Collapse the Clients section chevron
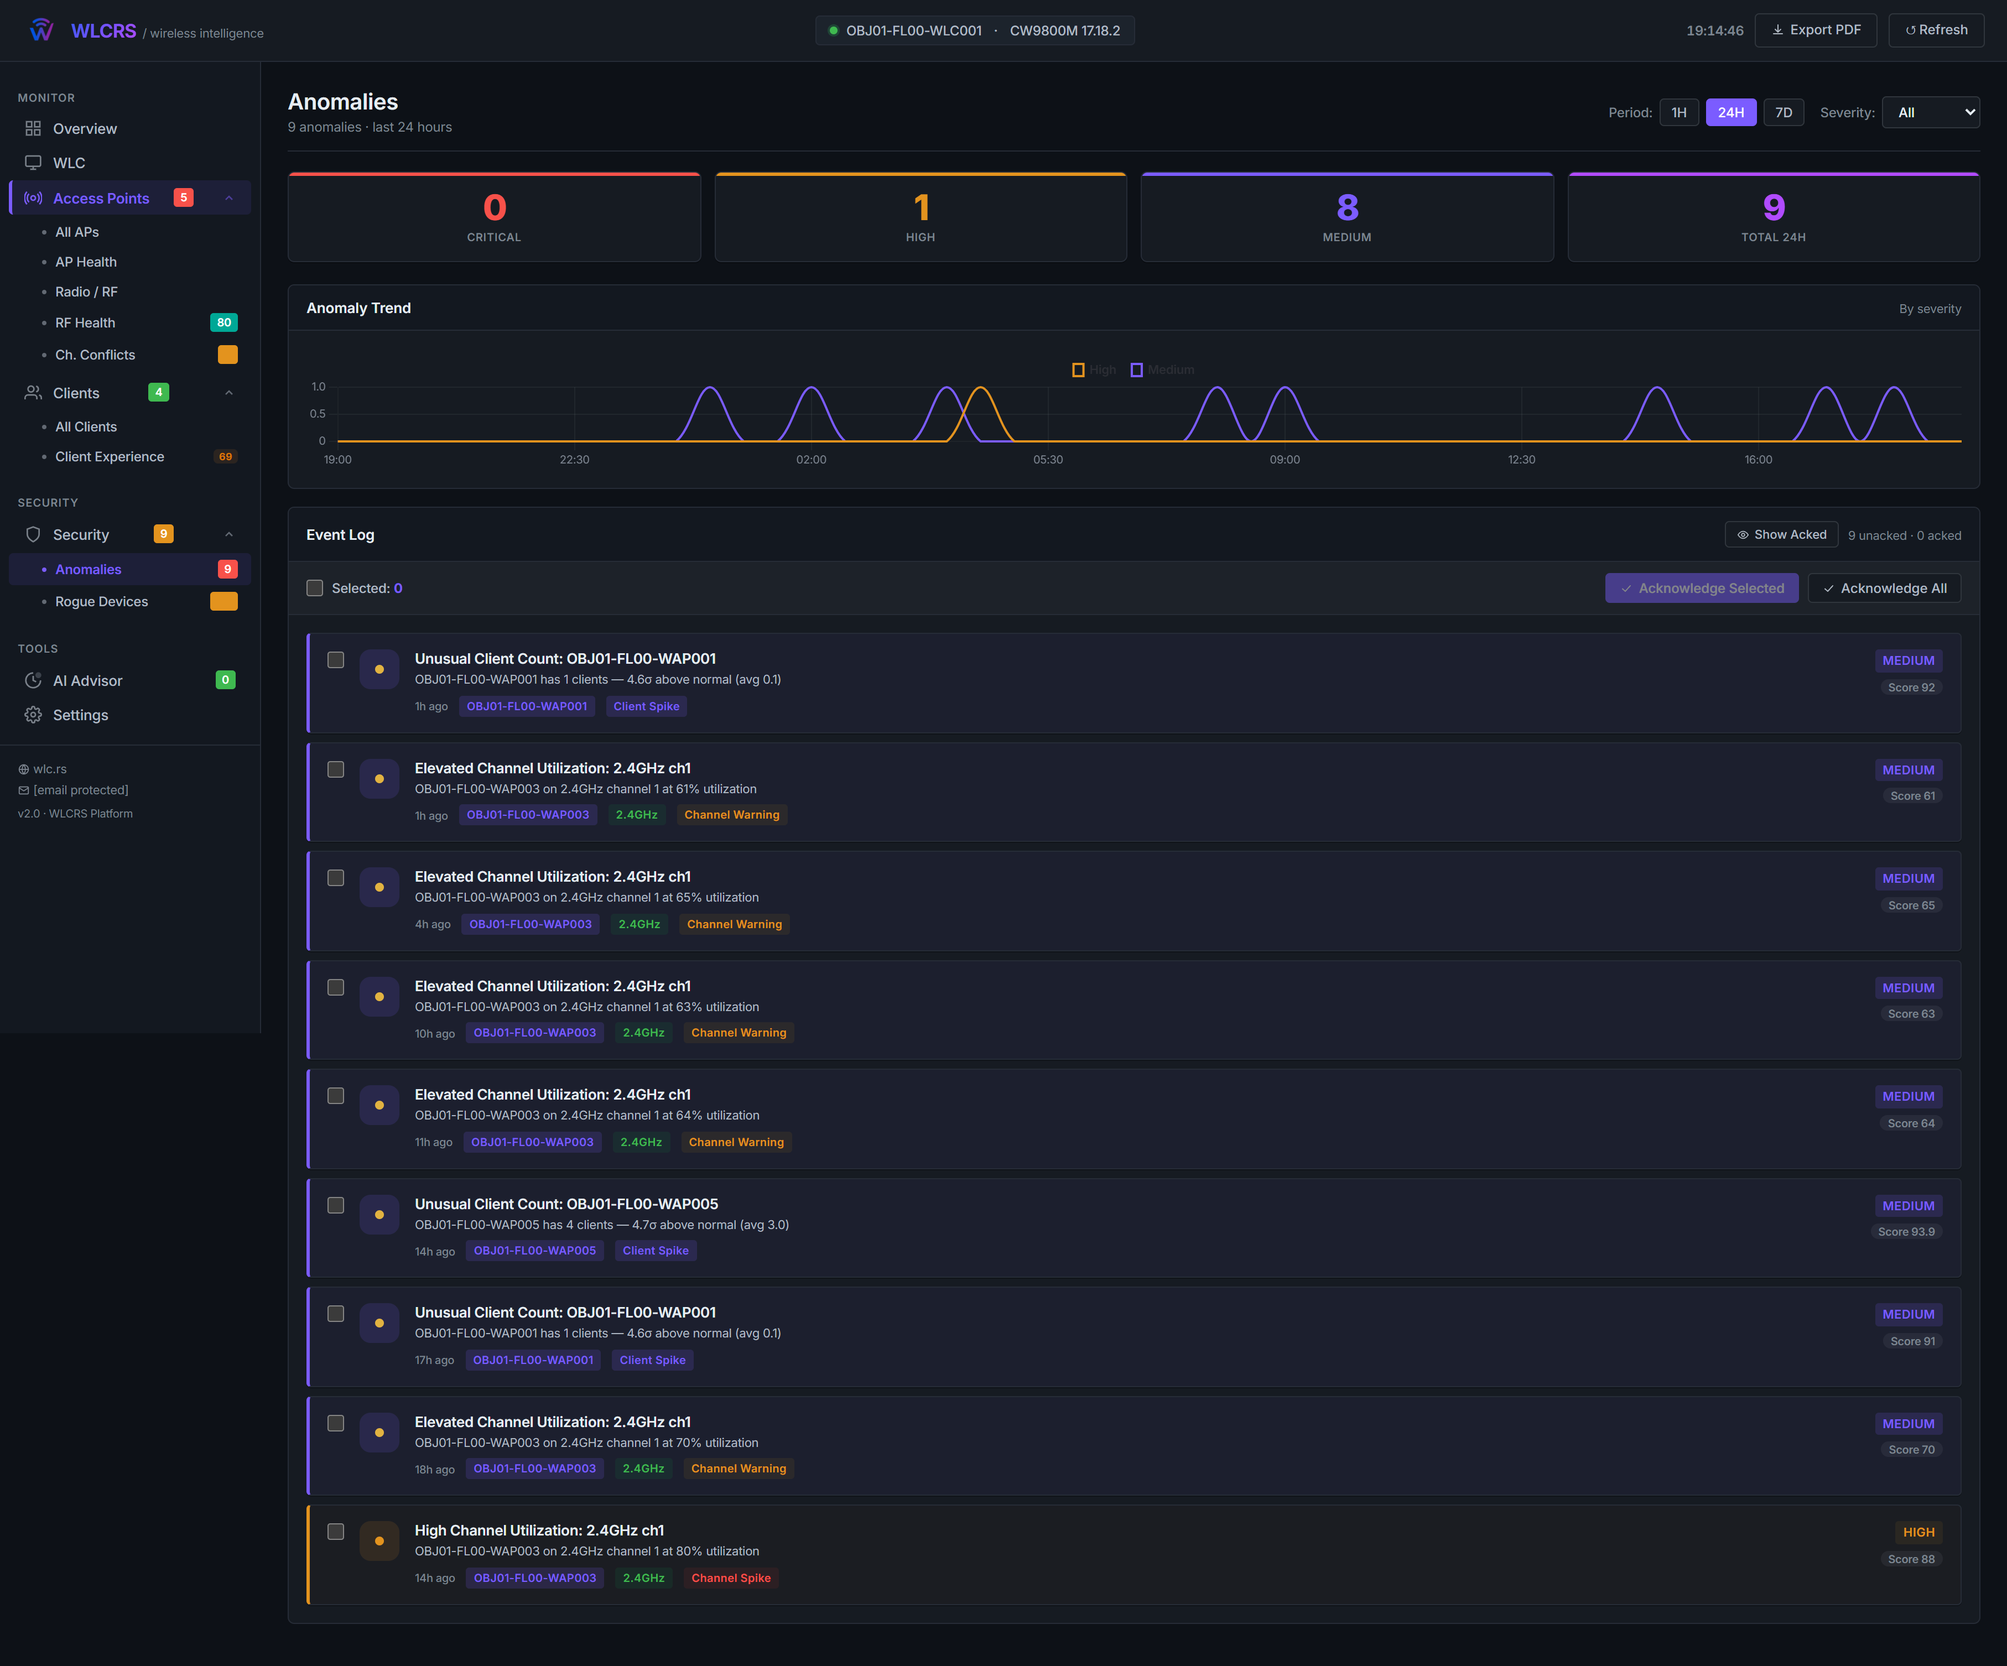Image resolution: width=2007 pixels, height=1666 pixels. click(x=230, y=393)
